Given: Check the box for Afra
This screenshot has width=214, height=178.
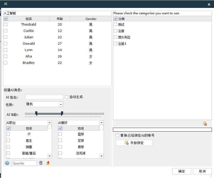Looking at the screenshot, I should (x=6, y=56).
